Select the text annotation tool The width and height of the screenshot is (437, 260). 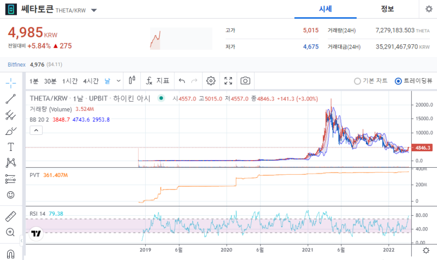coord(10,147)
